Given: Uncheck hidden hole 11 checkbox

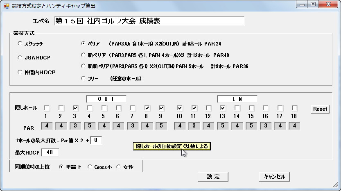Looking at the screenshot, I should click(x=194, y=108).
